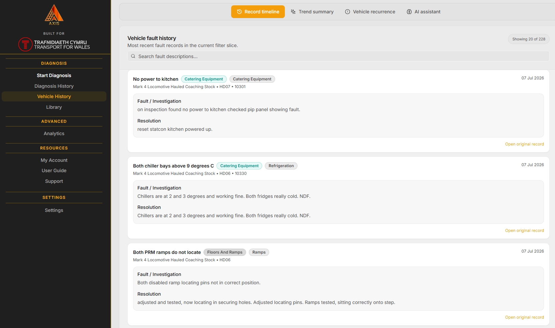Image resolution: width=555 pixels, height=328 pixels.
Task: Select Vehicle History in sidebar
Action: [54, 96]
